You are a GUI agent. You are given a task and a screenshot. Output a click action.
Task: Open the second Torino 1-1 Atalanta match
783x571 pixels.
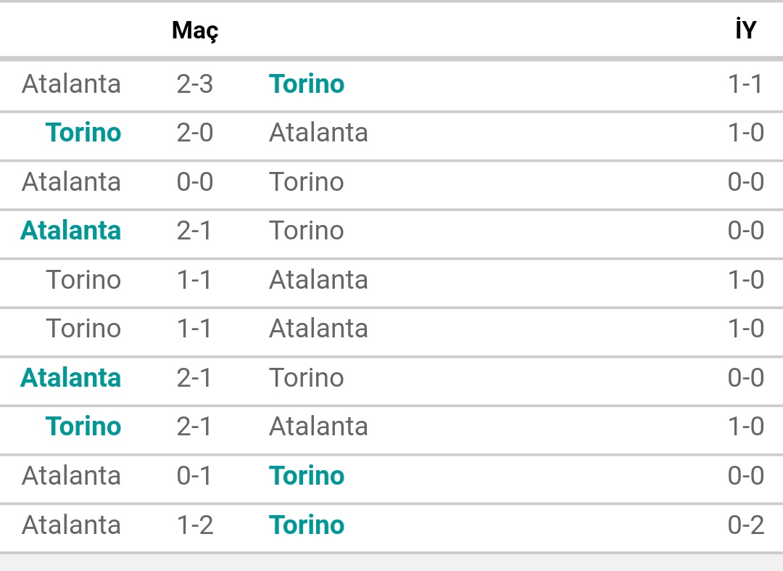coord(391,329)
